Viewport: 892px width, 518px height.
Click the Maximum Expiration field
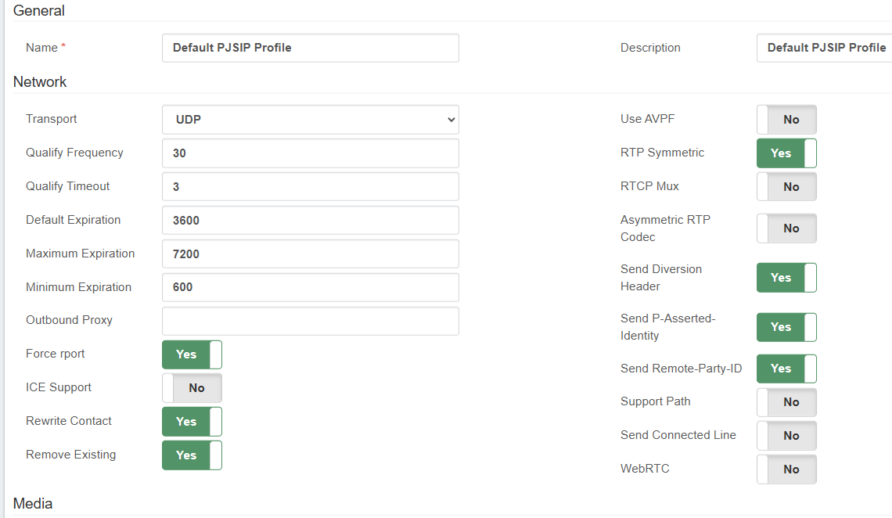(x=311, y=254)
